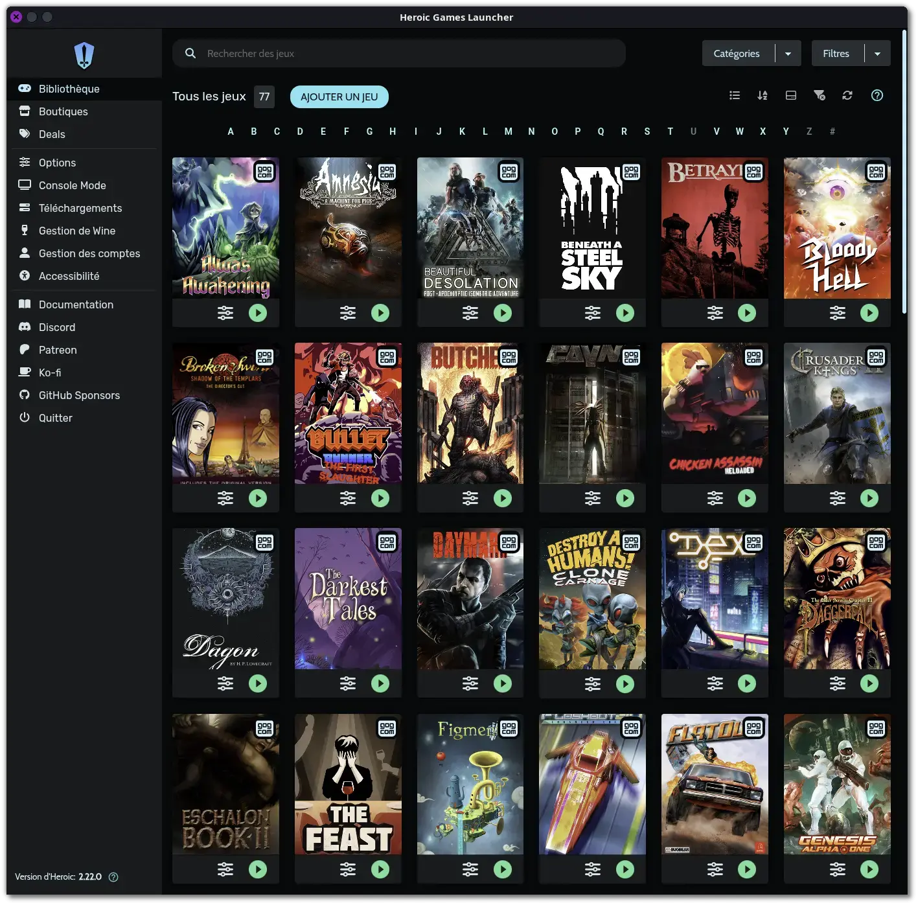Open Accessibilité settings
This screenshot has height=905, width=918.
(x=84, y=276)
